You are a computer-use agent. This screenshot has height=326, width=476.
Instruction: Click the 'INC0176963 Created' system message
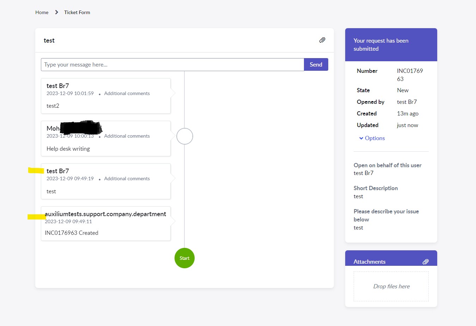tap(71, 232)
